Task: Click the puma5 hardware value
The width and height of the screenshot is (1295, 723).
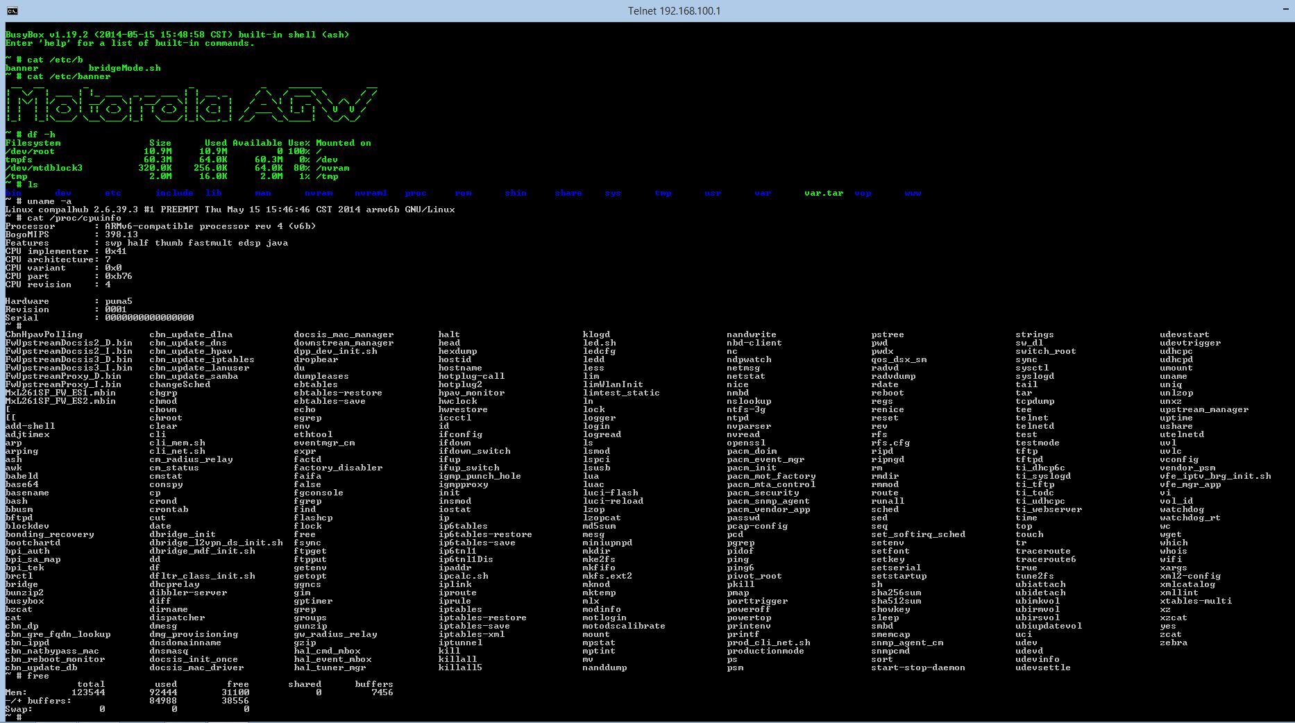Action: pyautogui.click(x=119, y=301)
